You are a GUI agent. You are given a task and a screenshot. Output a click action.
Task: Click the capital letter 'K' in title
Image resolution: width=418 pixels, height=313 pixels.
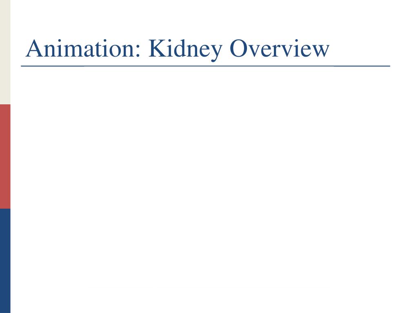point(158,48)
